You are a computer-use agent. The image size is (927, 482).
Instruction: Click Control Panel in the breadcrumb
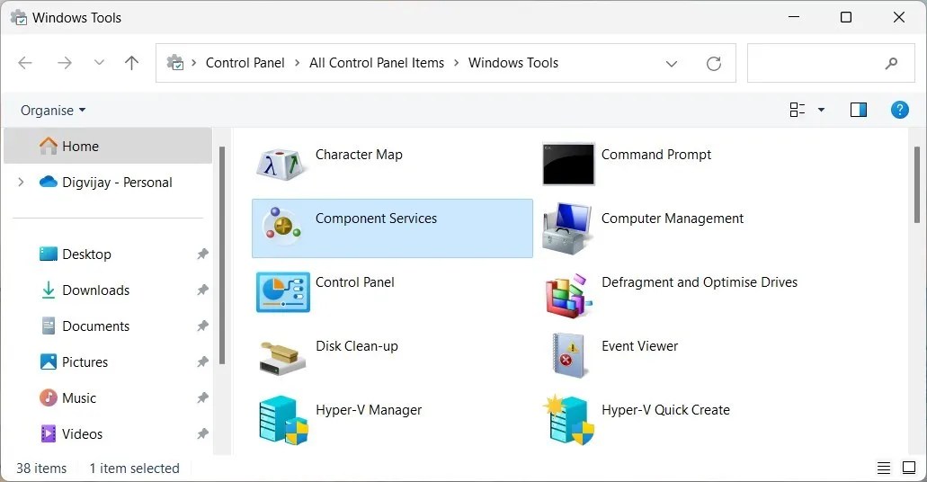click(x=245, y=63)
